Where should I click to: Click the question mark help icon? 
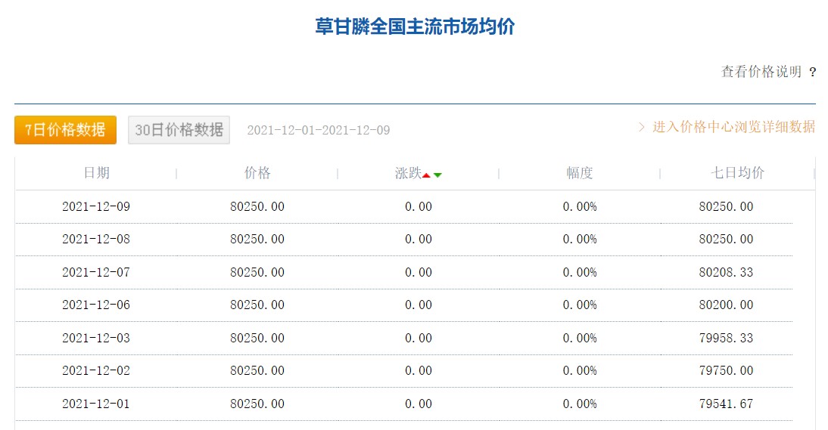tap(812, 72)
